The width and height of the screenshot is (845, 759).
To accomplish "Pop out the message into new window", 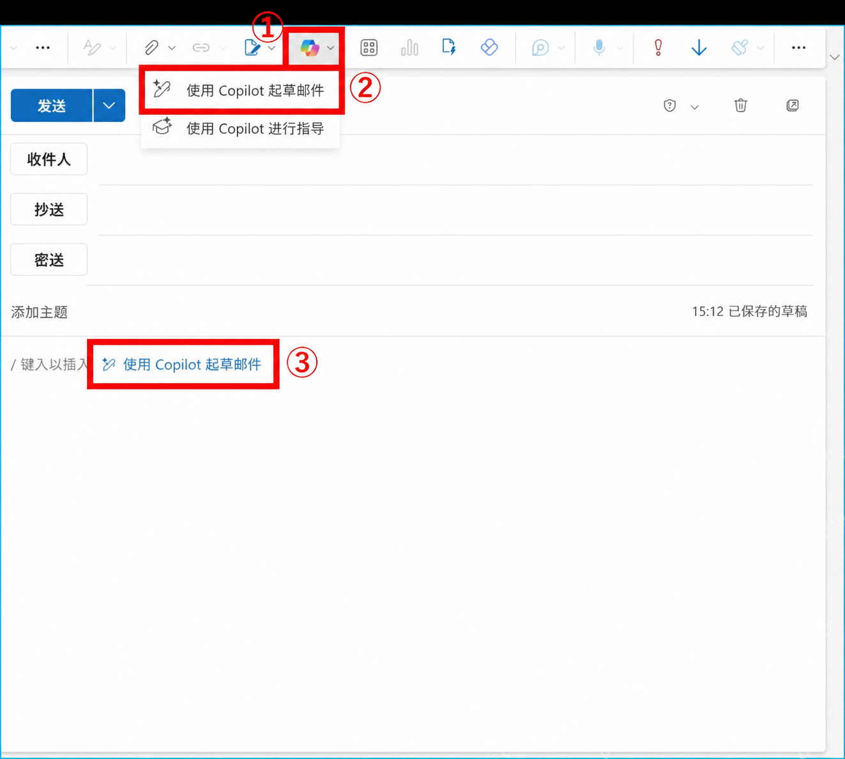I will point(793,105).
